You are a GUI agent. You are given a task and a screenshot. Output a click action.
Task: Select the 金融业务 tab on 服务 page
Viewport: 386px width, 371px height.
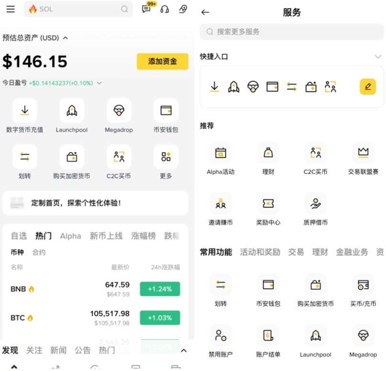coord(352,252)
